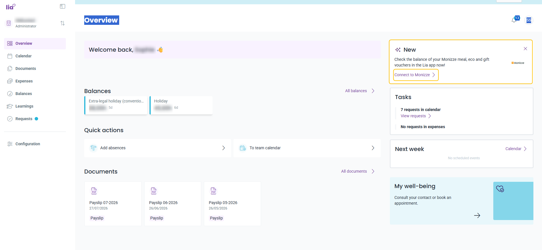Open Expenses from the sidebar
542x250 pixels.
35,81
